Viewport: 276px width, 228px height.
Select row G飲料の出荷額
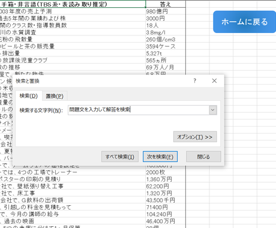click(73, 200)
